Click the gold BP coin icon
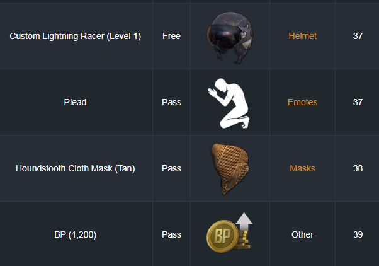Image resolution: width=379 pixels, height=266 pixels. tap(229, 234)
